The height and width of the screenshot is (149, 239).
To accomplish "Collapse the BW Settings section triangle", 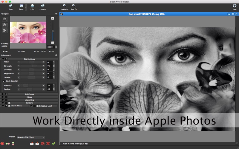I will point(3,59).
